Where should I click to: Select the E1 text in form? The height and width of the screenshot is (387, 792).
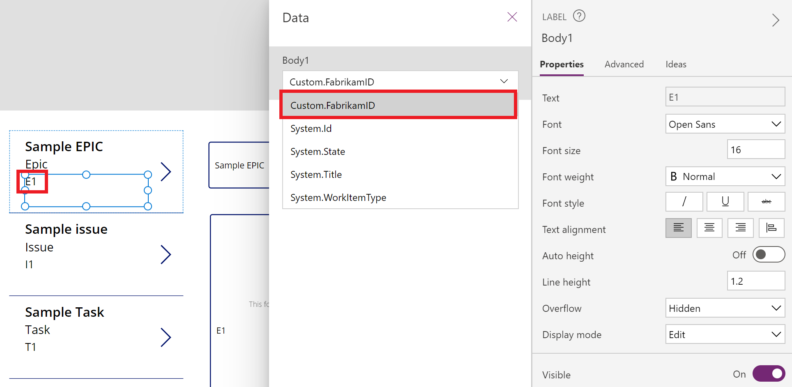(221, 331)
